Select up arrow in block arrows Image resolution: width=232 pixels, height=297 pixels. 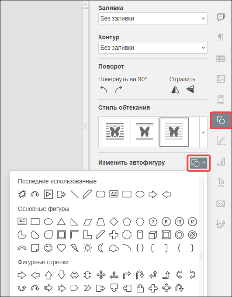pos(48,275)
